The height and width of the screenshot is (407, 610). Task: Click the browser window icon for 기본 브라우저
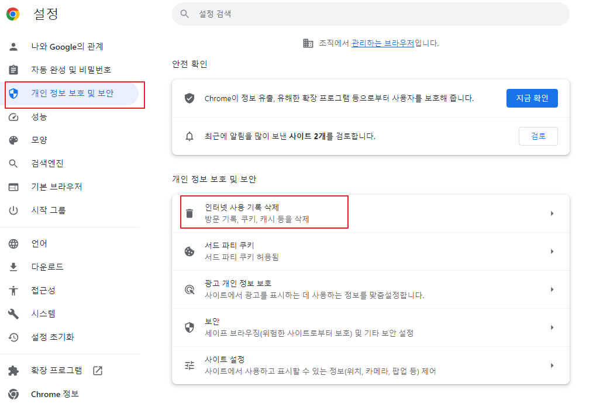pos(13,187)
